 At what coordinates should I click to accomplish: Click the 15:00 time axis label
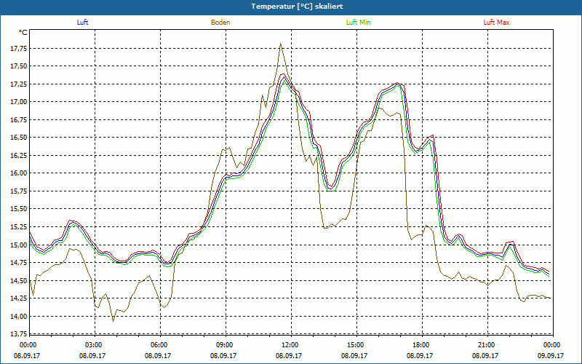pos(356,345)
